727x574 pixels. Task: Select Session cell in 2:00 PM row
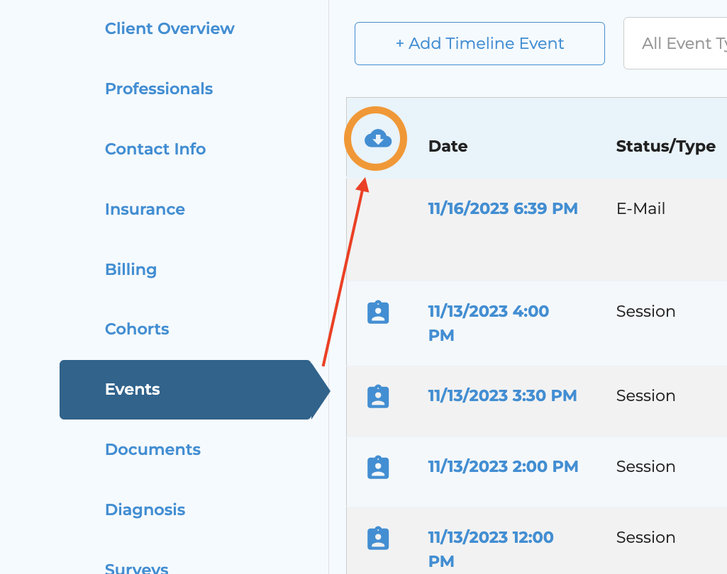tap(645, 466)
